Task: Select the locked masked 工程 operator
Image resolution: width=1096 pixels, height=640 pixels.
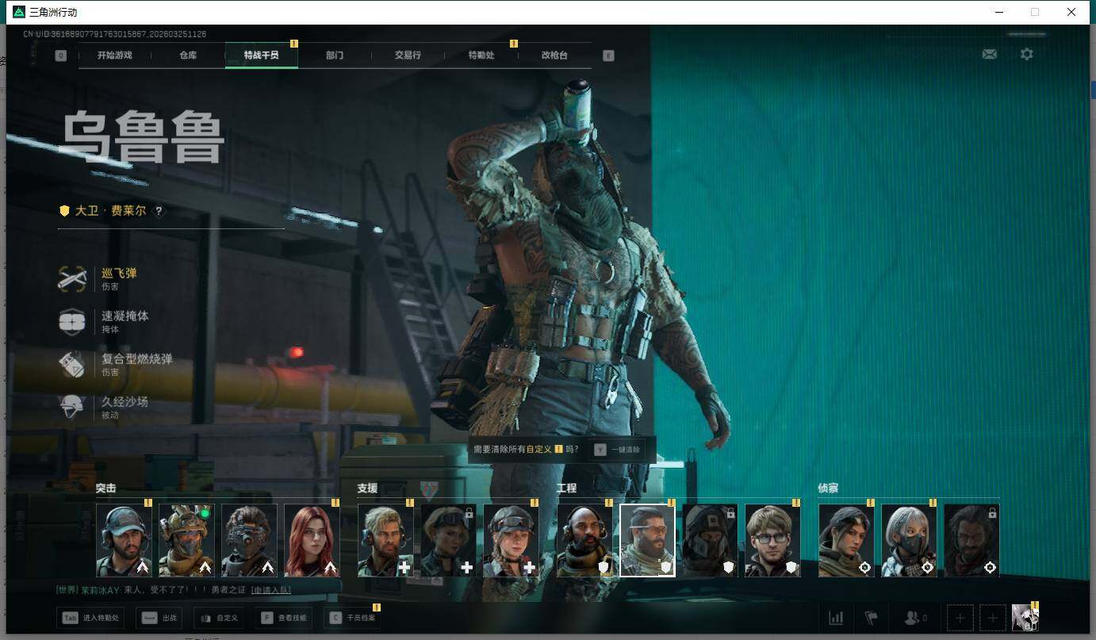Action: click(x=710, y=540)
